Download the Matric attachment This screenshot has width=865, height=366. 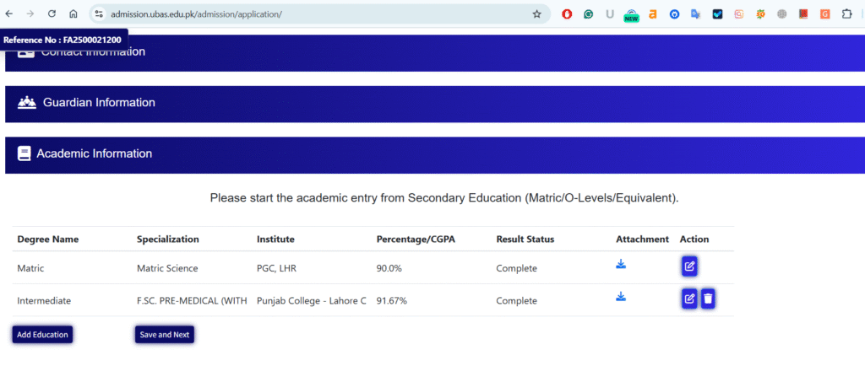coord(621,265)
